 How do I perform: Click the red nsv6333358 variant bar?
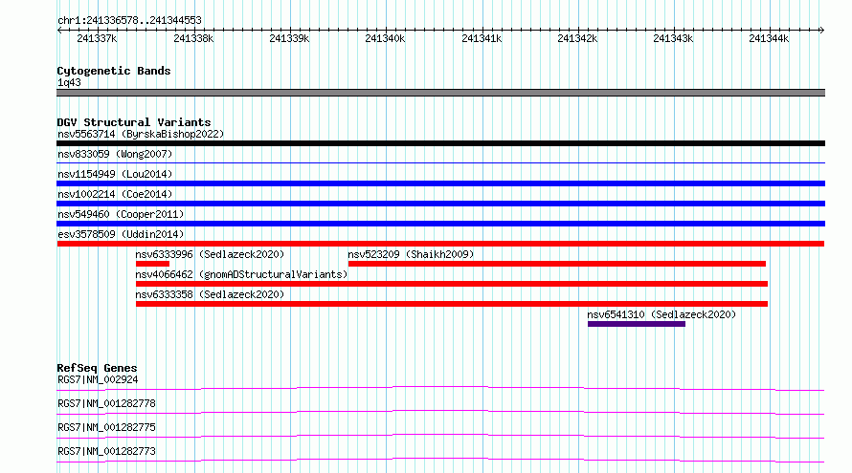(452, 304)
